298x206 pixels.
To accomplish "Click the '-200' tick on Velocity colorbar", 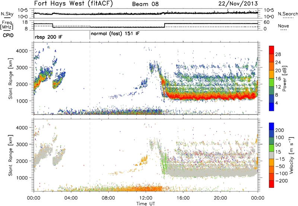I will pos(281,181).
